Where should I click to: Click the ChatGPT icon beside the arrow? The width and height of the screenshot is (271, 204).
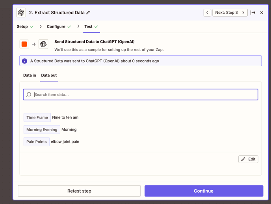pyautogui.click(x=43, y=44)
